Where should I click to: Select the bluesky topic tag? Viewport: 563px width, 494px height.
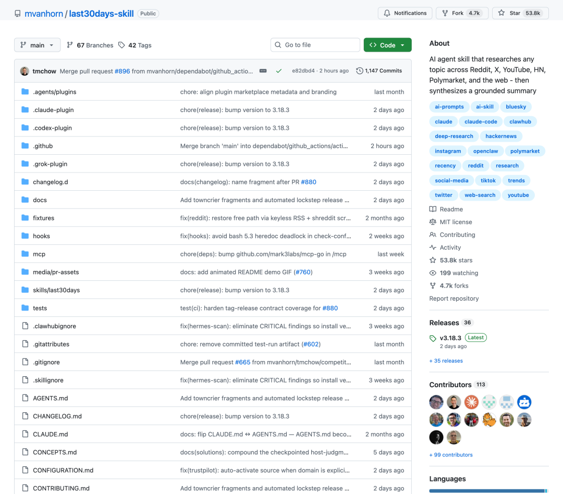coord(516,107)
